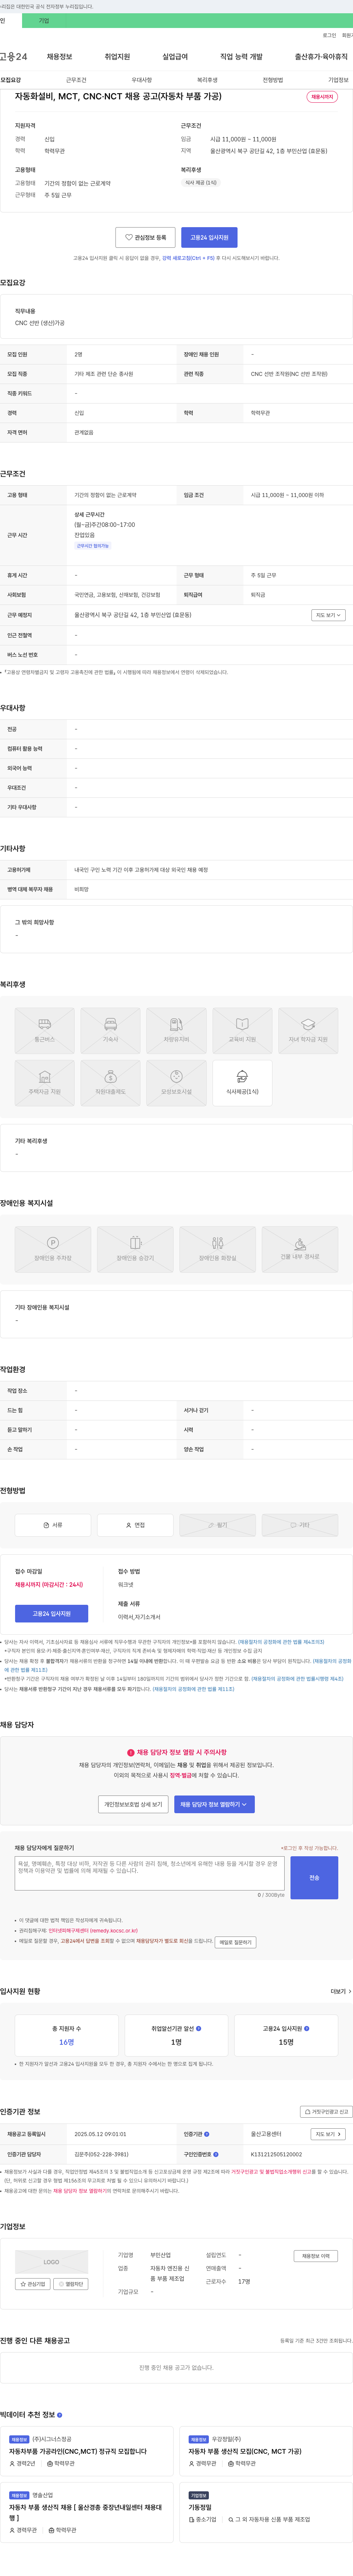Click the 건물 내부 경사로 facility icon
This screenshot has height=2576, width=353.
coord(300,1249)
